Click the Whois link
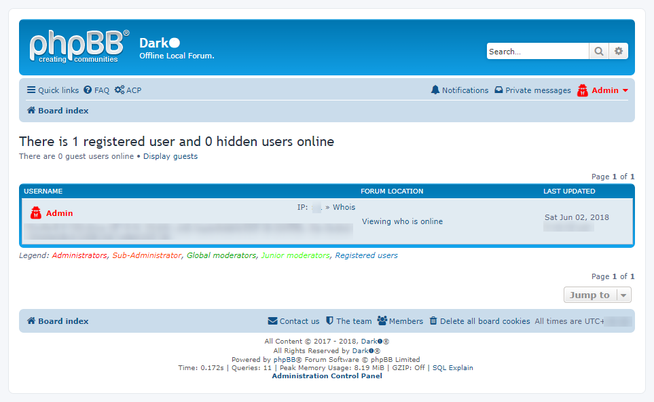Image resolution: width=654 pixels, height=402 pixels. (344, 207)
